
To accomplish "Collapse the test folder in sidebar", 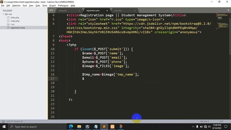I will tap(3, 14).
